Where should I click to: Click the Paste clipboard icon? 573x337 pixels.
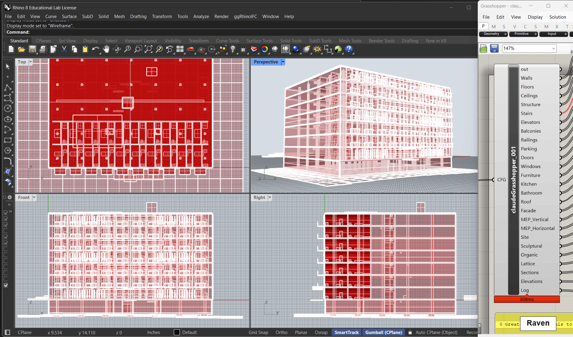point(85,49)
